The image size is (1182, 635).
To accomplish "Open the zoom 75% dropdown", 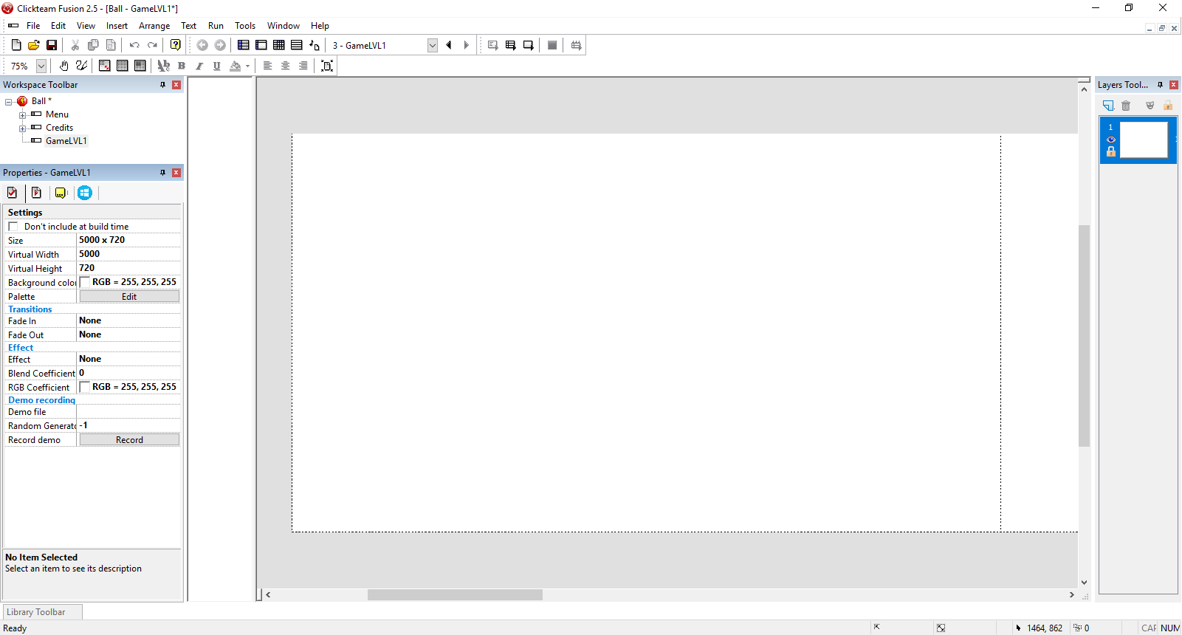I will click(41, 66).
